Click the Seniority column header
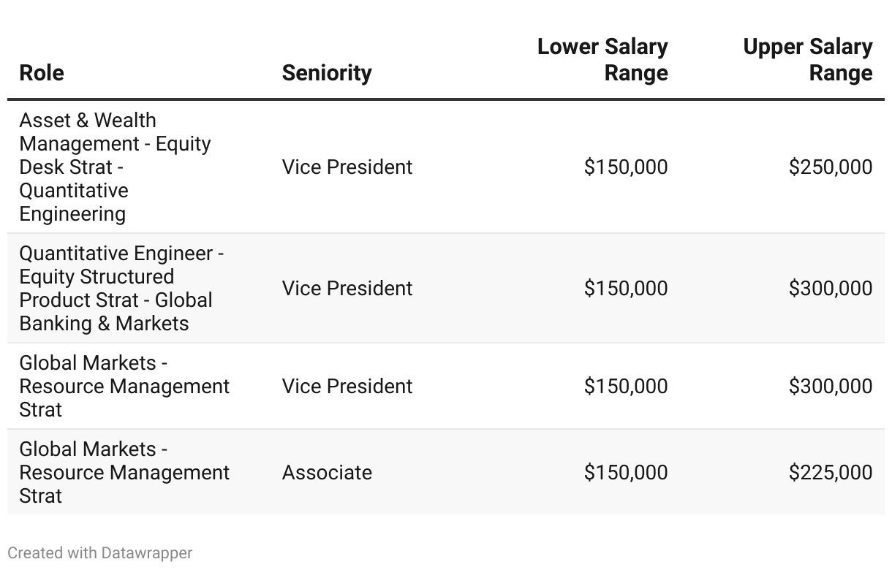 [x=327, y=73]
